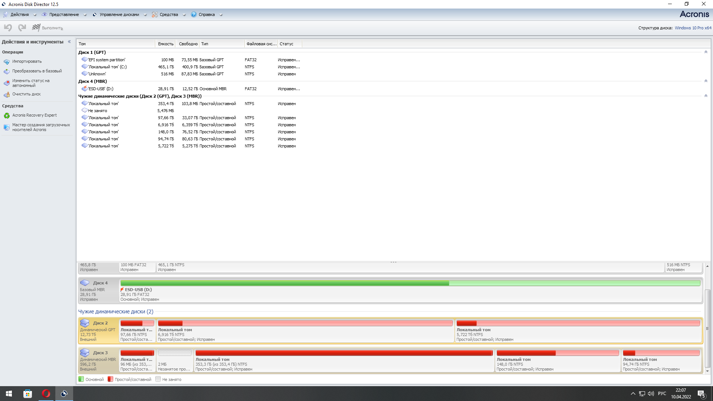
Task: Click the Redo arrow icon in toolbar
Action: tap(22, 28)
